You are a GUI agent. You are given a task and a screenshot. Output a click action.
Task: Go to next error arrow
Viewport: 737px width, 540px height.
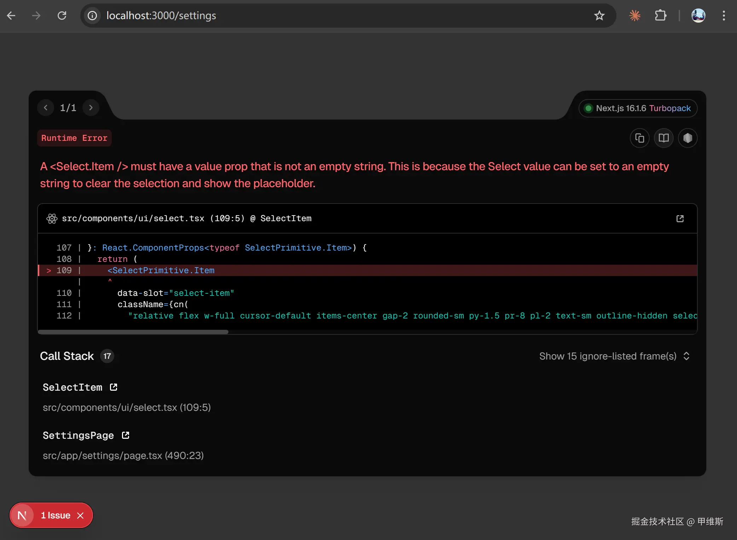pos(91,108)
